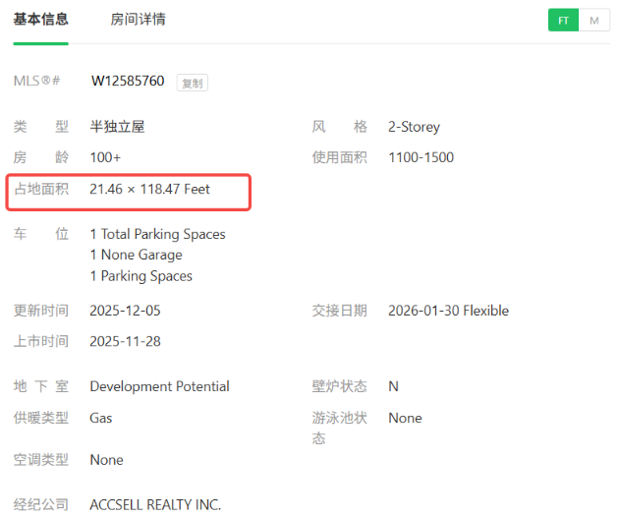
Task: Select the 基本信息 tab
Action: [40, 20]
